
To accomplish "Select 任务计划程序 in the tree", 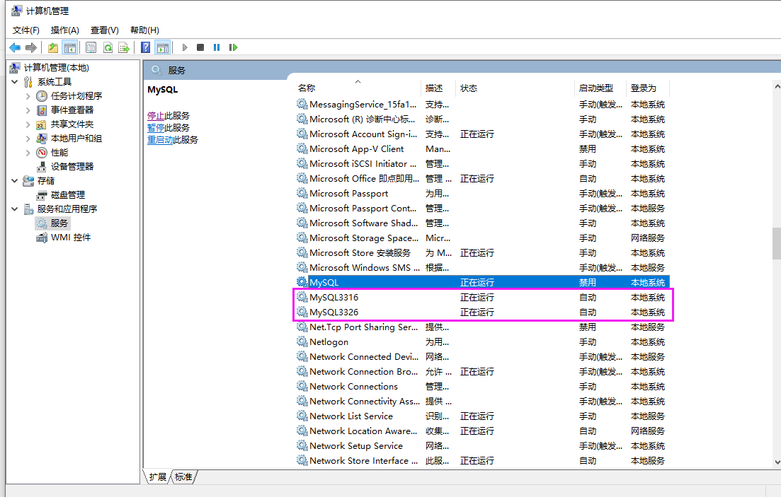I will tap(76, 96).
